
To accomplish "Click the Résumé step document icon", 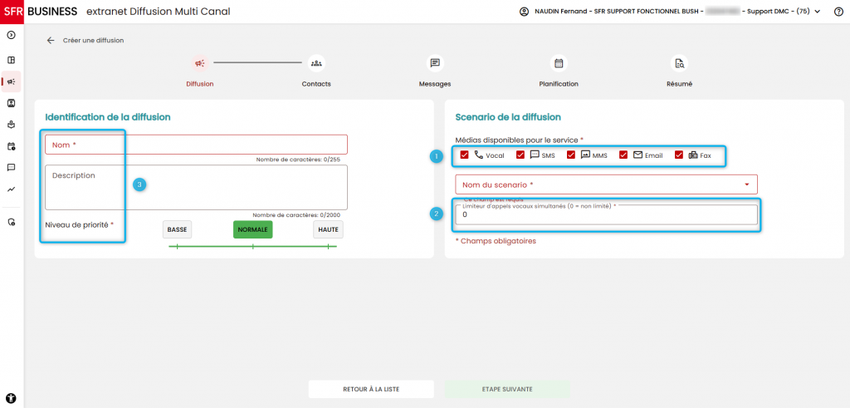I will coord(679,63).
